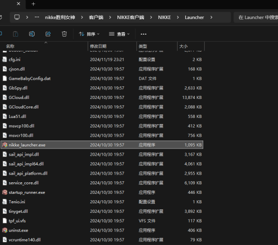Select the msvcp100.dll file

102,126
